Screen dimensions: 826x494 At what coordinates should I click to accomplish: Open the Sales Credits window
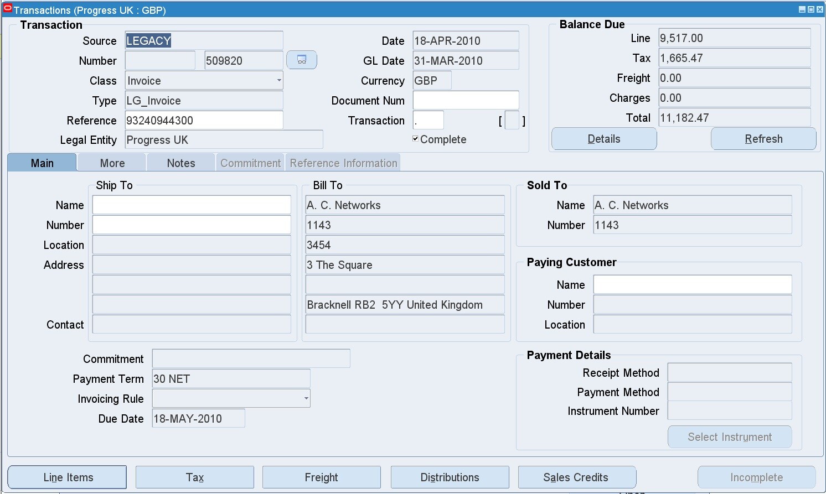click(577, 477)
